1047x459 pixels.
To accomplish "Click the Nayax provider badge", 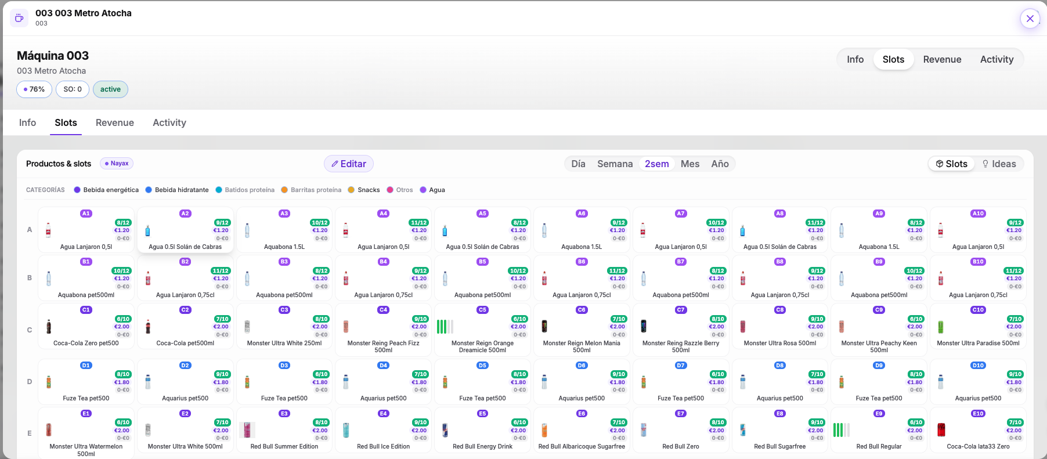I will click(117, 163).
